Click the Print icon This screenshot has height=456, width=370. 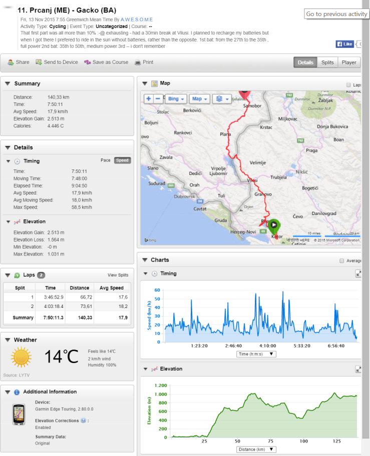pos(138,62)
